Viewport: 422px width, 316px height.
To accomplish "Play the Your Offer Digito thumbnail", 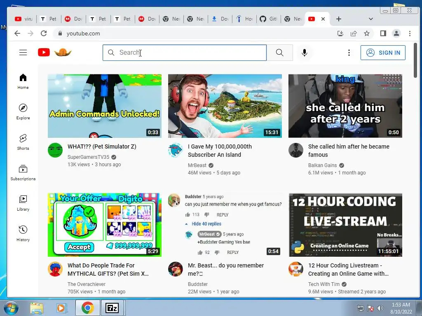I will (105, 225).
